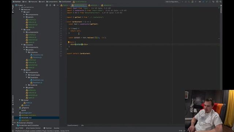Collapse the Columns subfolder arrow
The width and height of the screenshot is (234, 132).
pyautogui.click(x=26, y=52)
